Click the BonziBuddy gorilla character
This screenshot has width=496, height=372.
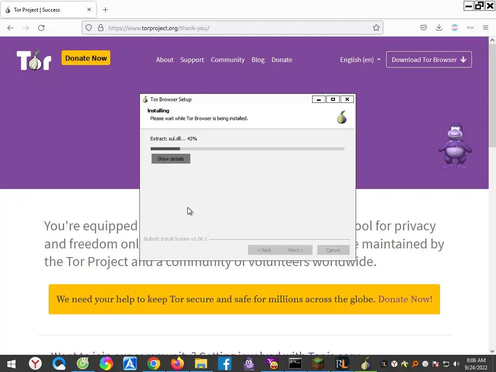[455, 146]
